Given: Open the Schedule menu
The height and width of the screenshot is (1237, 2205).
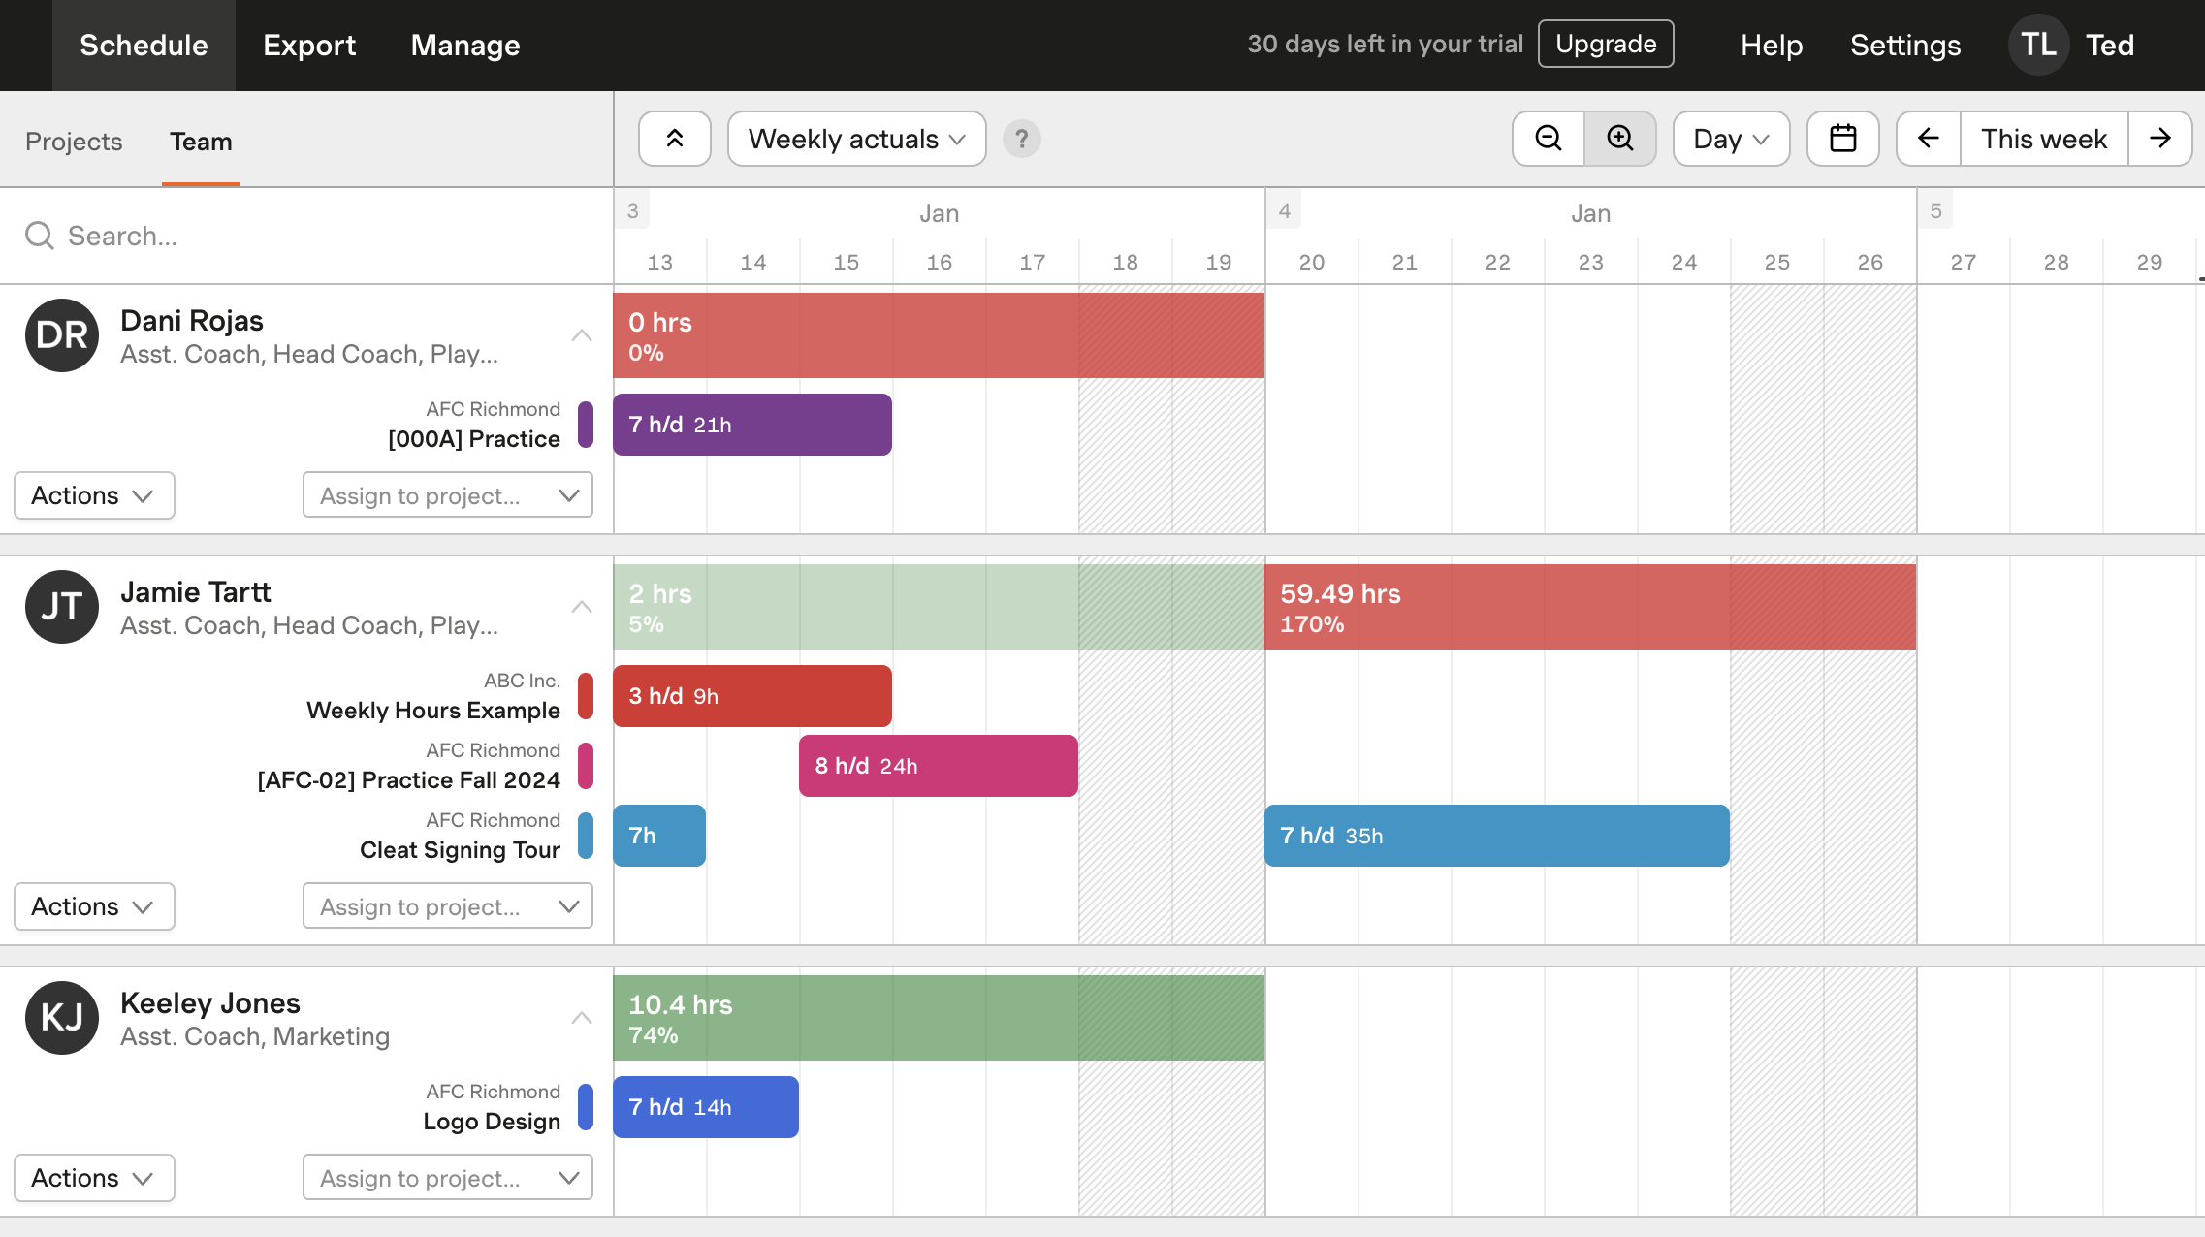Looking at the screenshot, I should pyautogui.click(x=144, y=46).
